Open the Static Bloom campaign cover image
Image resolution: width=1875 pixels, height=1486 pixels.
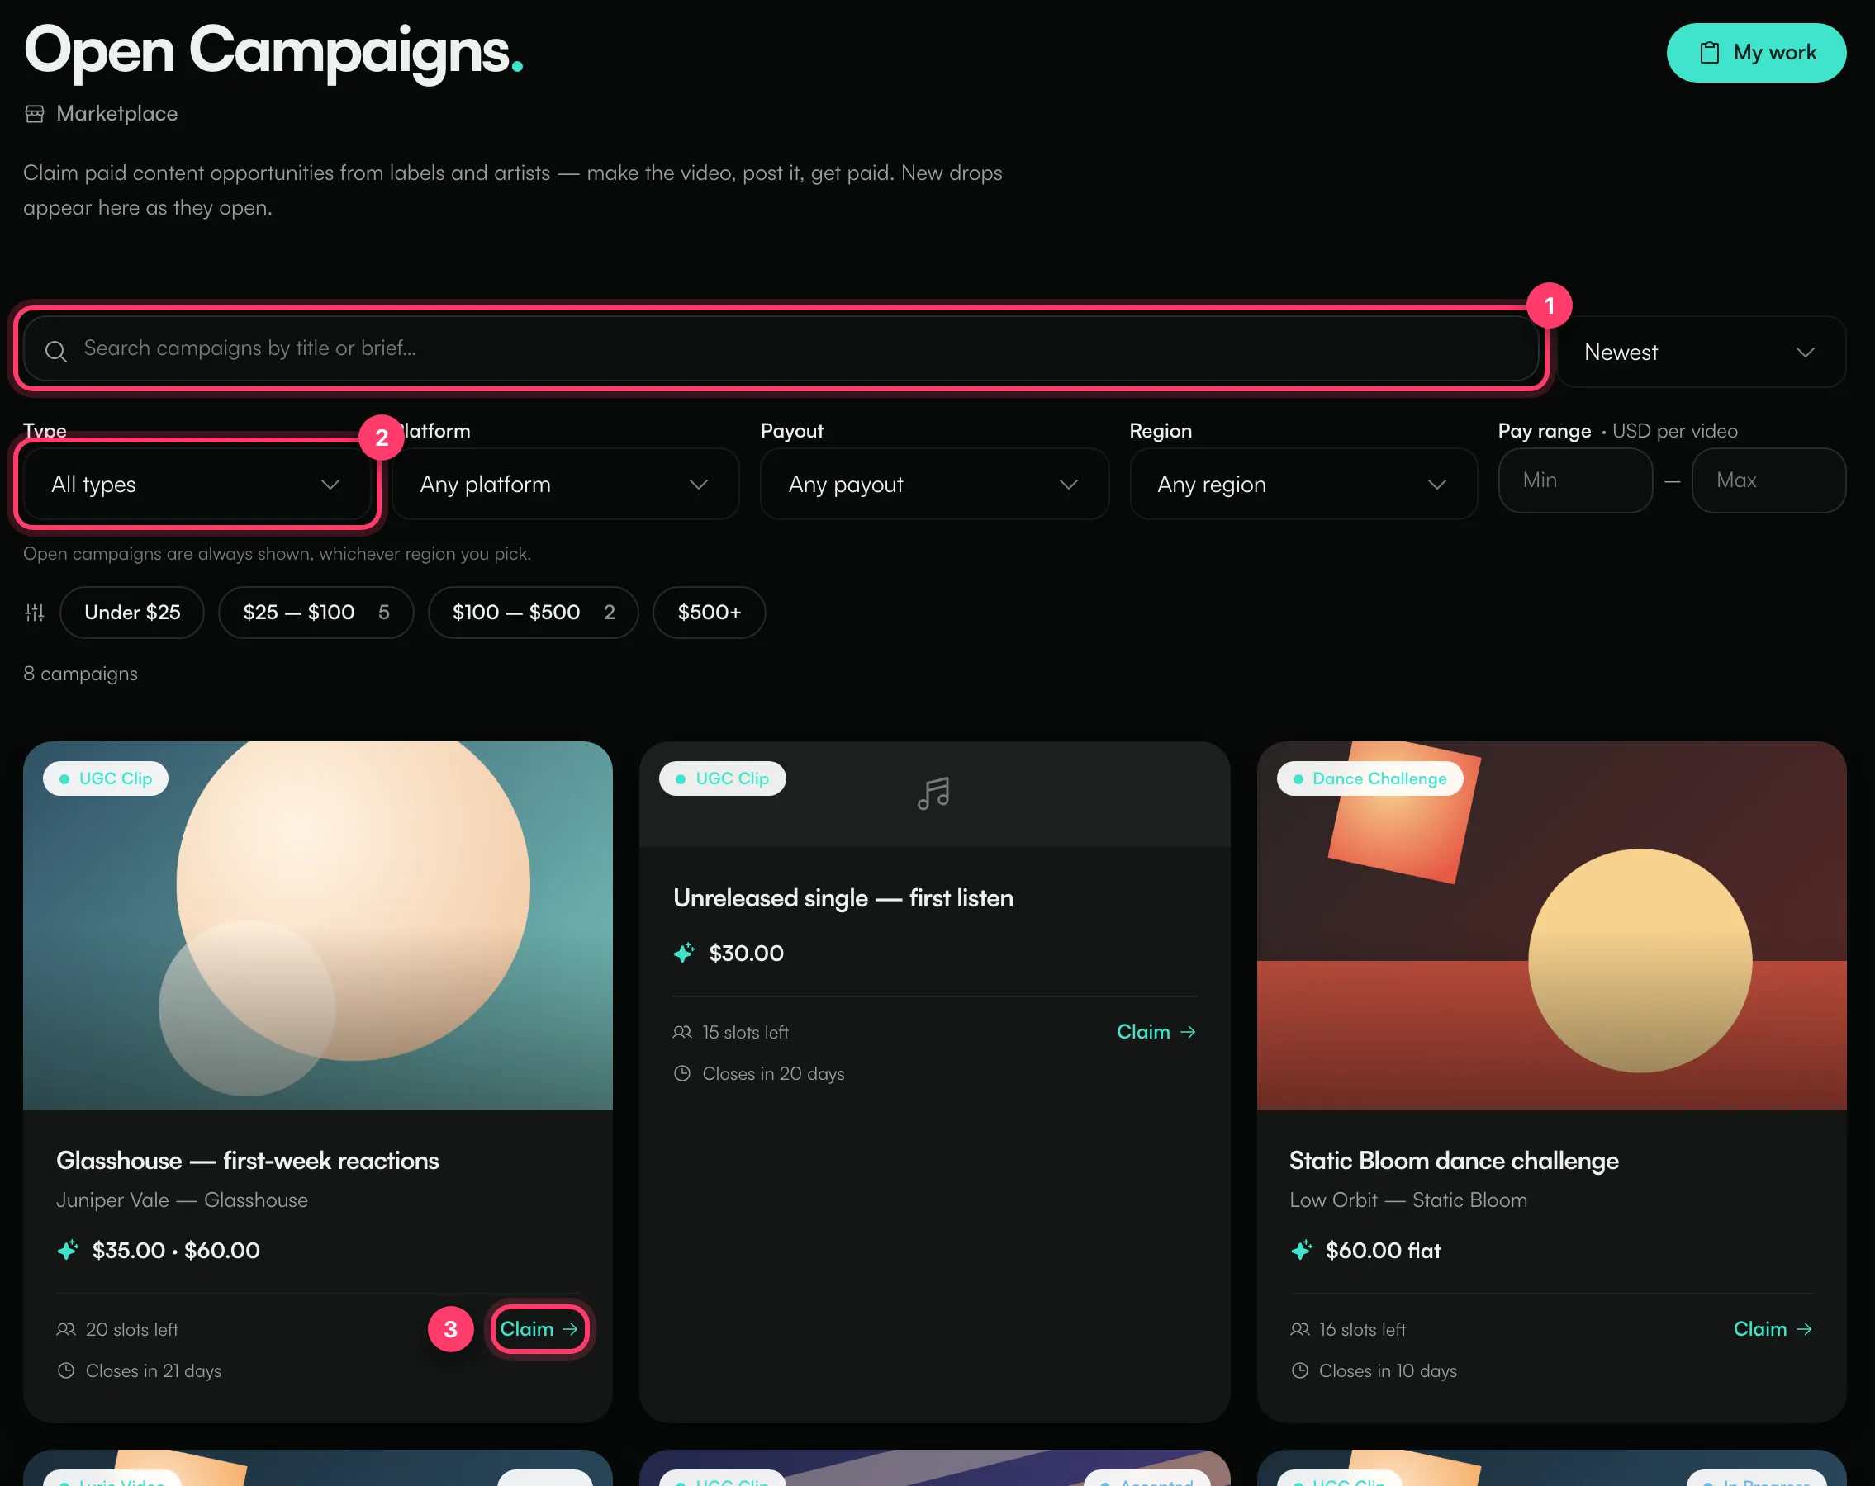pyautogui.click(x=1551, y=925)
